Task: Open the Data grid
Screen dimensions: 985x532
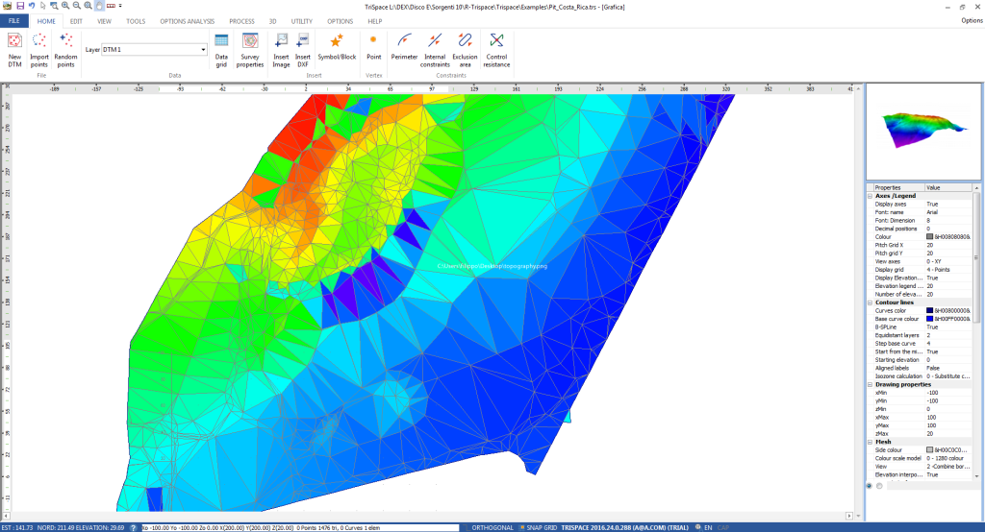Action: pyautogui.click(x=221, y=47)
